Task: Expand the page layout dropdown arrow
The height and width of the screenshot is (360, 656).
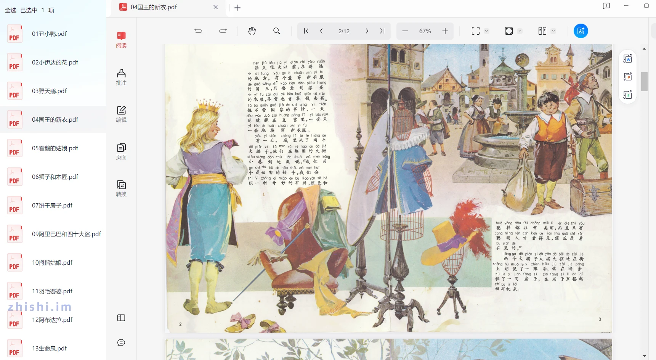Action: coord(553,31)
